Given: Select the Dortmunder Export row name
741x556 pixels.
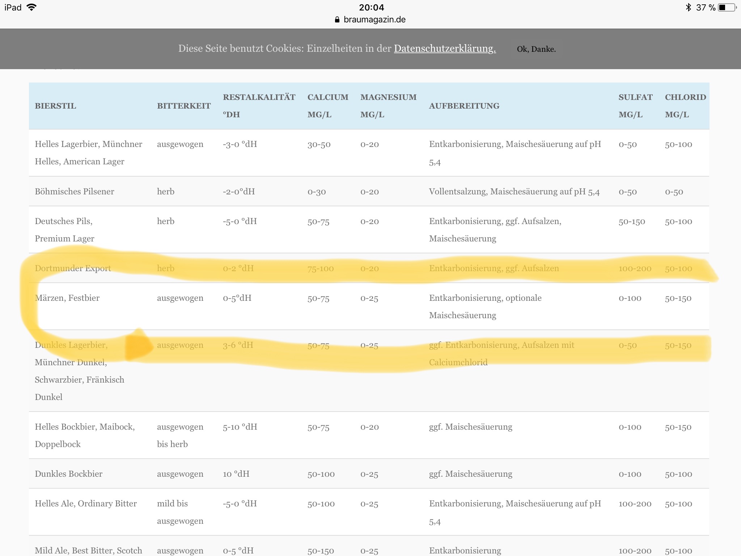Looking at the screenshot, I should point(73,268).
